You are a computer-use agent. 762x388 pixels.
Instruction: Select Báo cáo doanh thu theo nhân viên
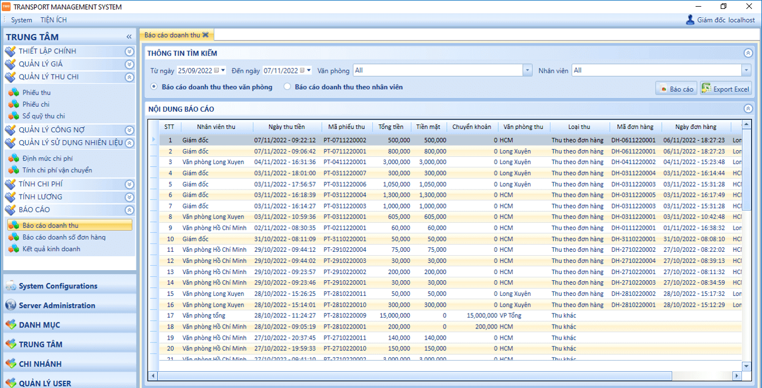coord(287,87)
